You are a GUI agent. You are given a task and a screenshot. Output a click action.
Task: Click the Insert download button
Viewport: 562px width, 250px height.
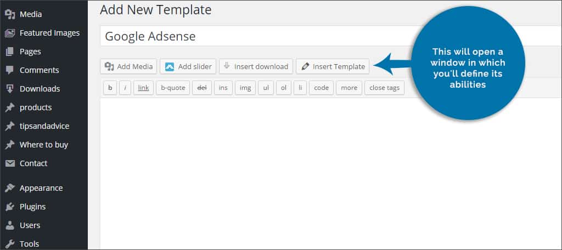tap(256, 66)
